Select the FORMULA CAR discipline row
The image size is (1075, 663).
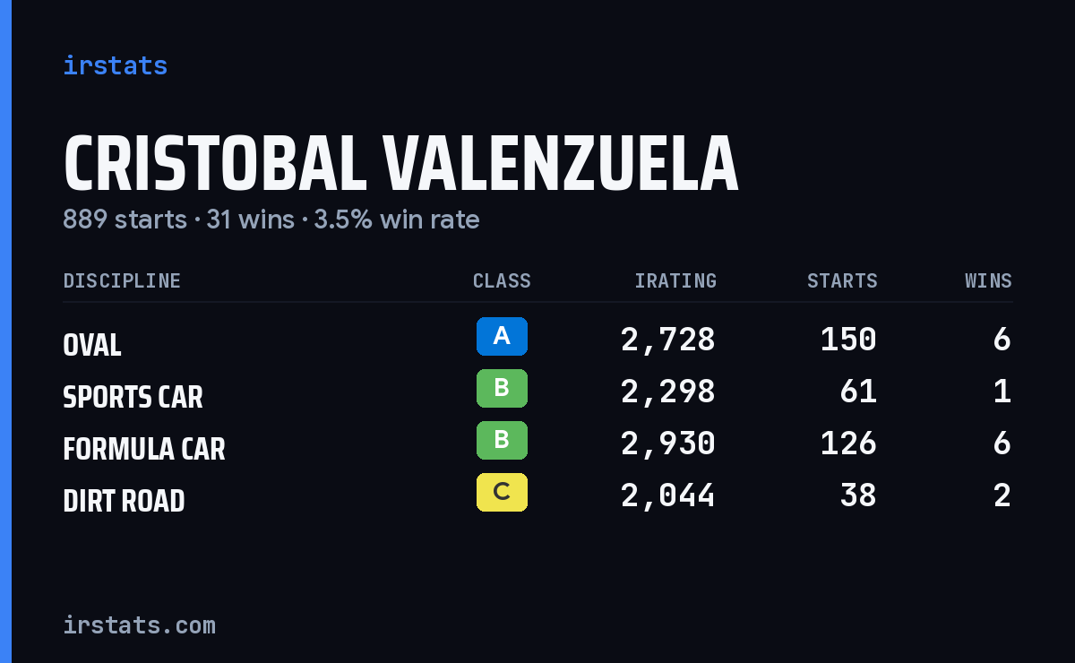pyautogui.click(x=537, y=444)
